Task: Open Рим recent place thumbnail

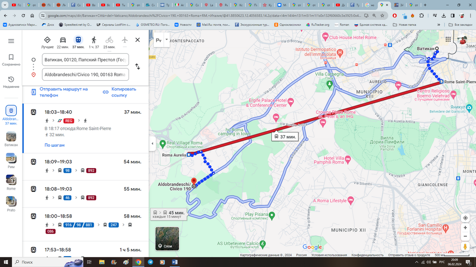Action: click(11, 161)
